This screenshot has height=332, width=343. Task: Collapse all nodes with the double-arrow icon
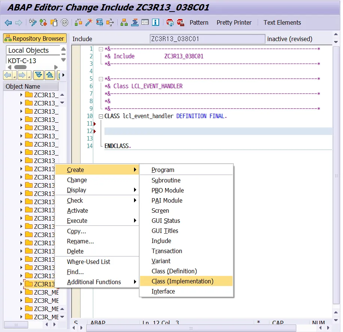click(x=49, y=75)
